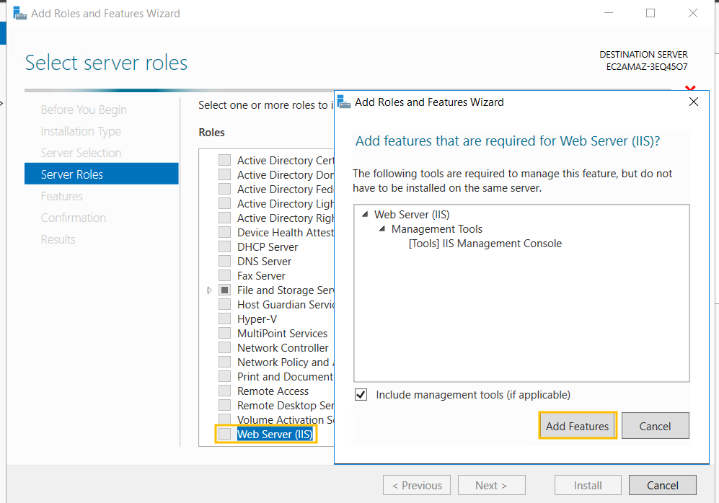Select the IIS Management Console tree item
719x503 pixels.
[x=485, y=244]
